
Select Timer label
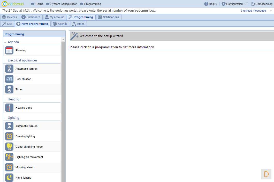tap(19, 89)
